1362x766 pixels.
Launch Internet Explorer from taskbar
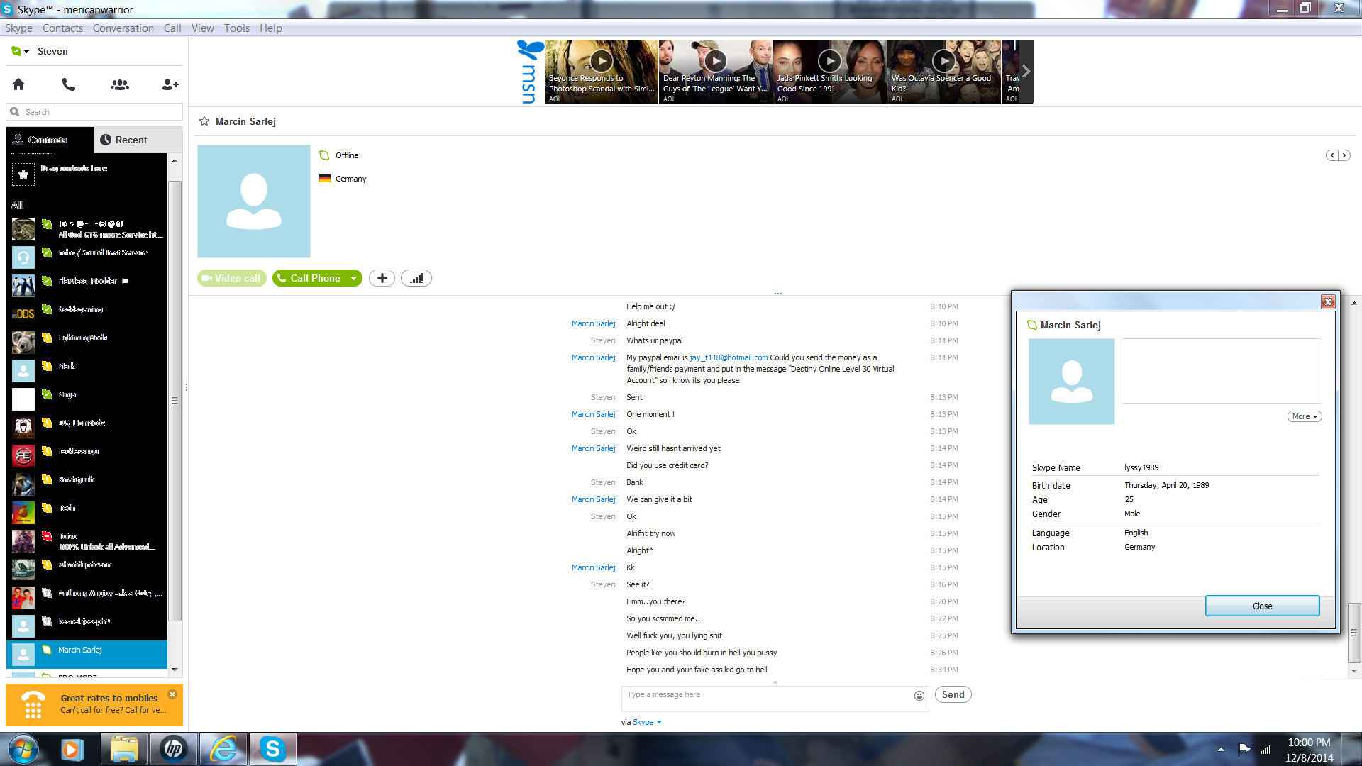coord(223,749)
